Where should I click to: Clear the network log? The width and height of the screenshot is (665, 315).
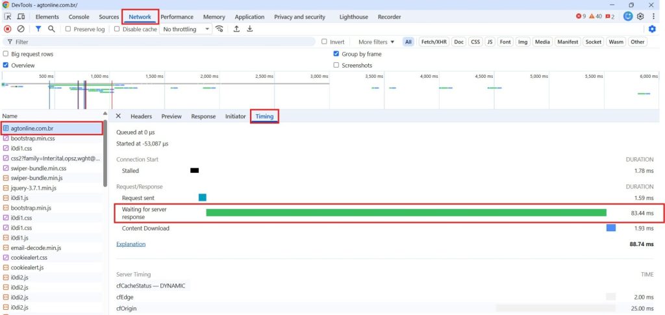[20, 29]
